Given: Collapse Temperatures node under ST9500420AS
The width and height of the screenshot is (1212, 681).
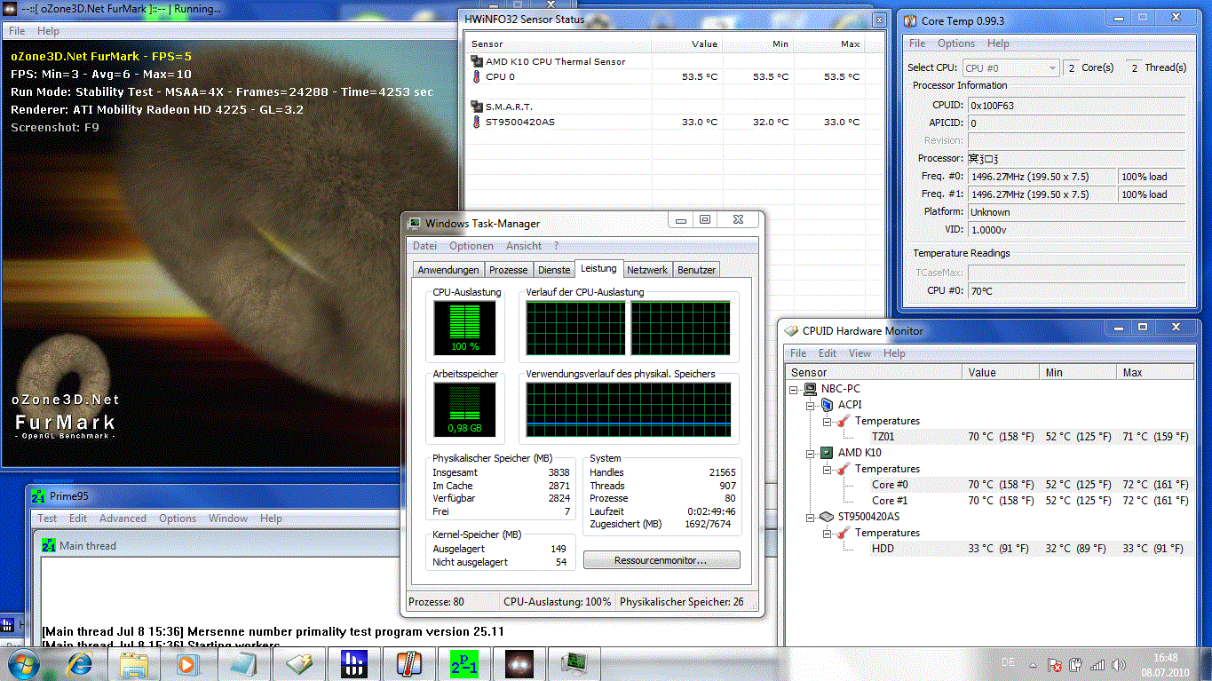Looking at the screenshot, I should [x=827, y=533].
